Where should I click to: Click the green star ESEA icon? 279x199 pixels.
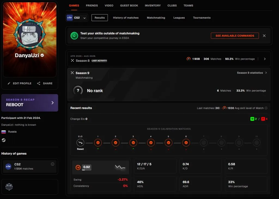coord(74,36)
